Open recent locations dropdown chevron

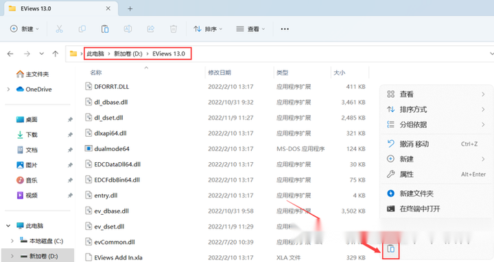pyautogui.click(x=42, y=54)
